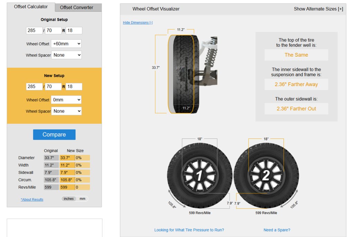Click Original Diameter value 33.7" in table
Screen dimensions: 354x237
pyautogui.click(x=51, y=158)
